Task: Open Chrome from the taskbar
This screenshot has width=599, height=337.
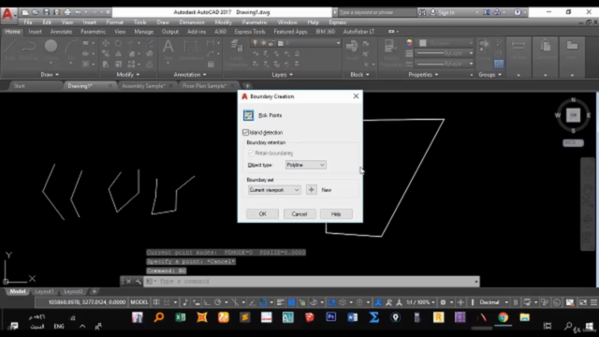Action: pyautogui.click(x=504, y=317)
